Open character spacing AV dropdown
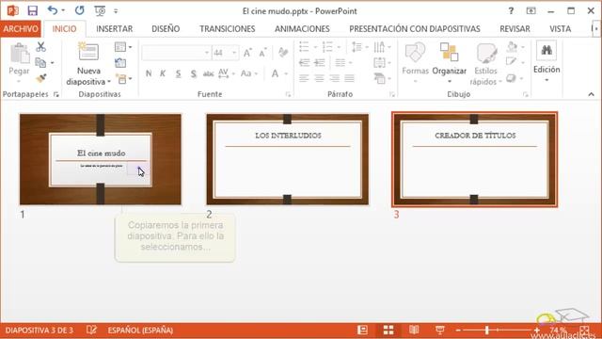Viewport: 602px width, 339px height. point(226,73)
